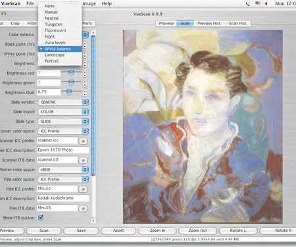Click the Zoom Out button
This screenshot has width=296, height=247.
pos(198,231)
